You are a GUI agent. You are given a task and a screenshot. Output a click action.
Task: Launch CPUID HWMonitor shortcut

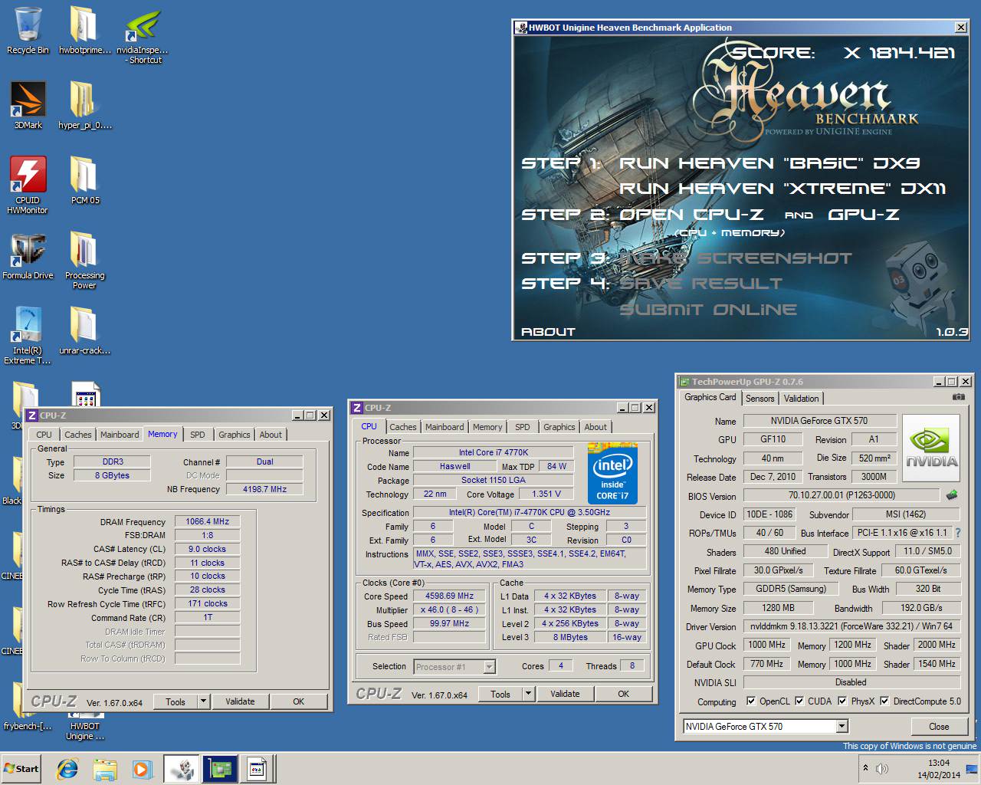tap(28, 185)
